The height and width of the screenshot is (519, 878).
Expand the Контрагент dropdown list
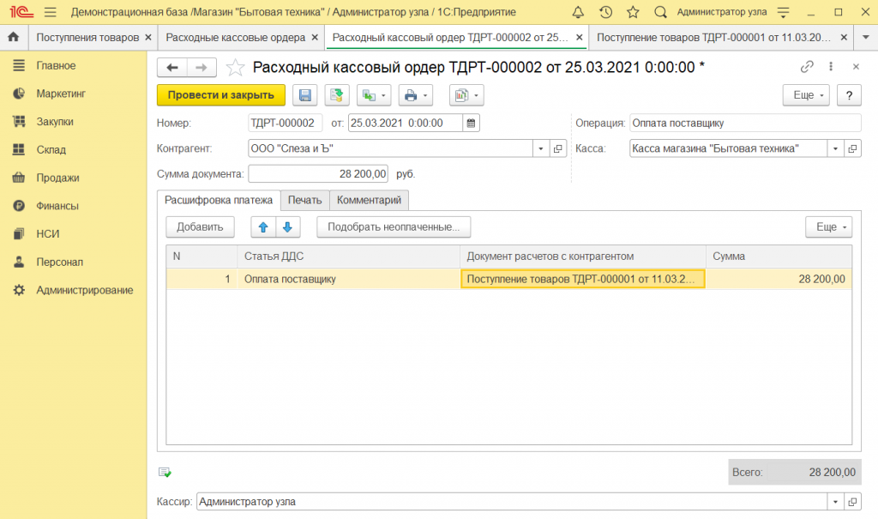pos(540,148)
